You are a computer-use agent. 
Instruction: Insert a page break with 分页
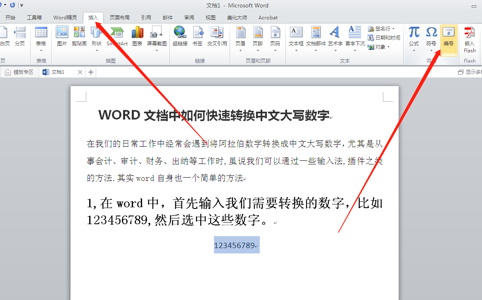click(x=20, y=37)
